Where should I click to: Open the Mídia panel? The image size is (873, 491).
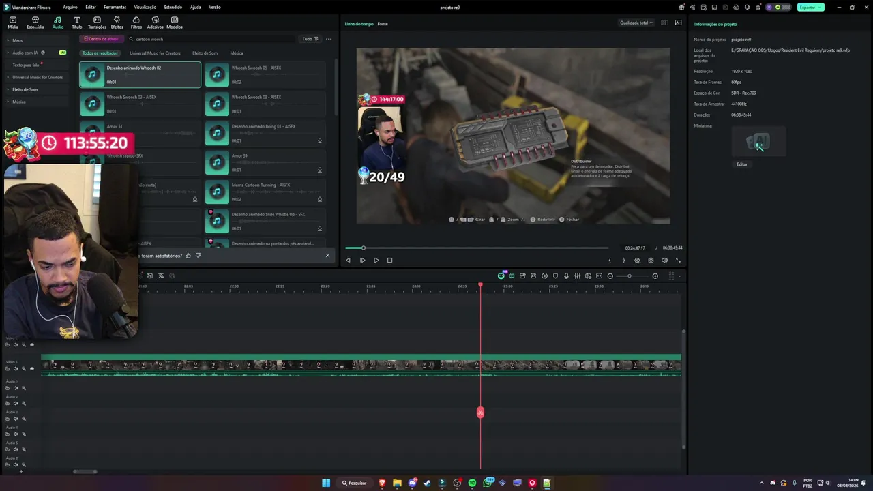pos(13,23)
